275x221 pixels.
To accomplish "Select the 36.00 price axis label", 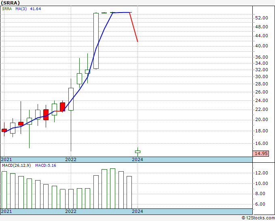I will [x=262, y=57].
